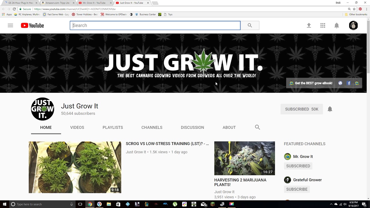Viewport: 370px width, 208px height.
Task: Play the SCROG vs LST video thumbnail
Action: [x=75, y=167]
